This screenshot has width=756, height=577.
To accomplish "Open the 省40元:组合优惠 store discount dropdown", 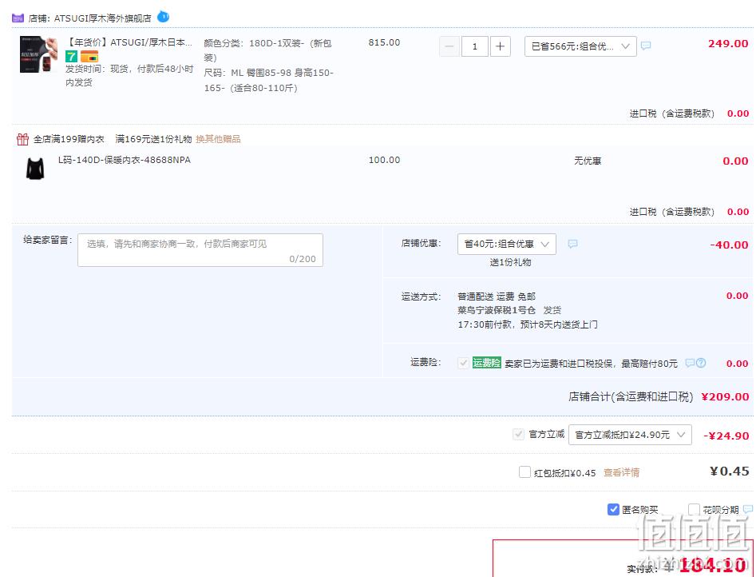I will 506,244.
